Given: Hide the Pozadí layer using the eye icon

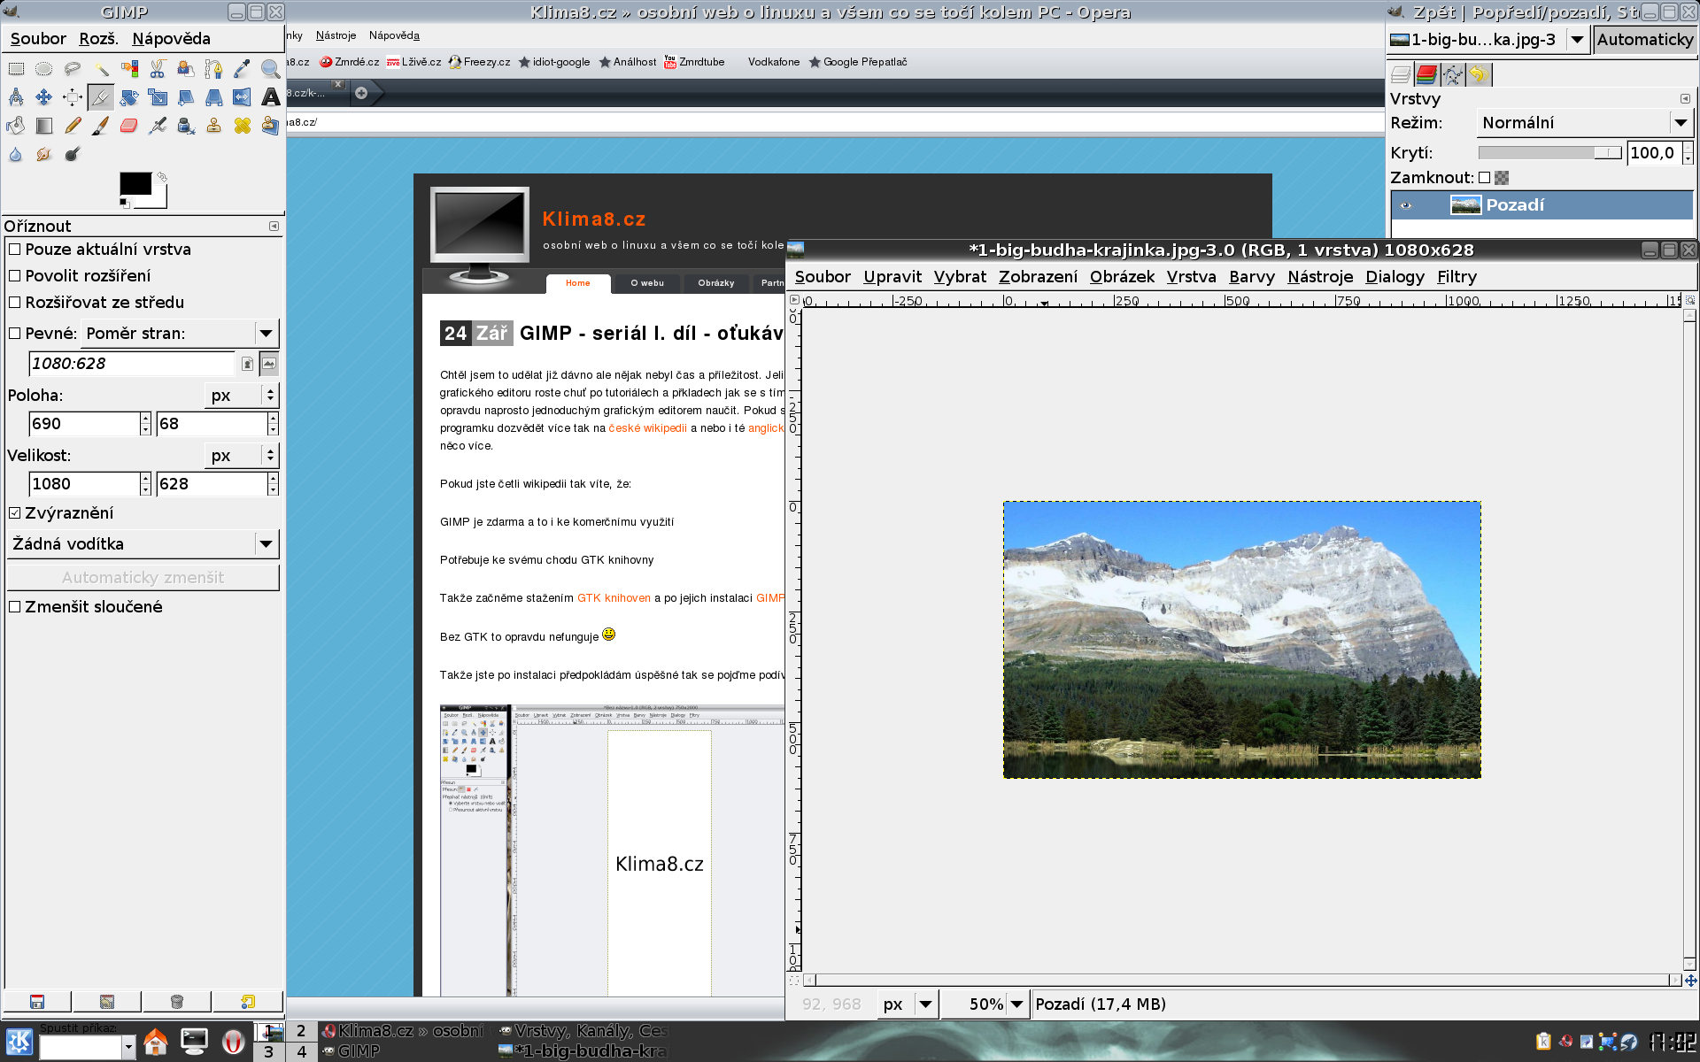Looking at the screenshot, I should (x=1405, y=205).
